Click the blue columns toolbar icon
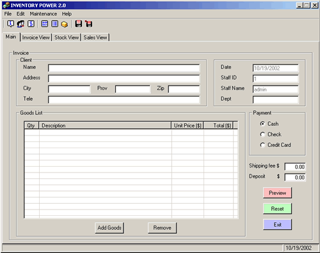320x253 pixels. click(x=54, y=24)
